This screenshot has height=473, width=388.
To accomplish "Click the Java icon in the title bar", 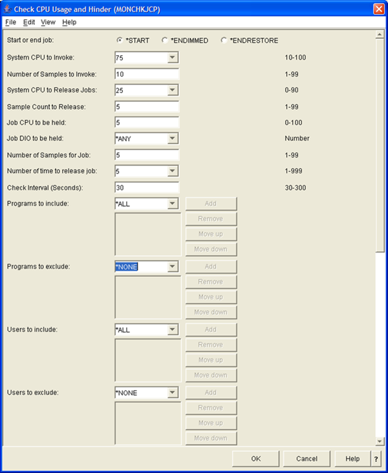I will click(7, 9).
